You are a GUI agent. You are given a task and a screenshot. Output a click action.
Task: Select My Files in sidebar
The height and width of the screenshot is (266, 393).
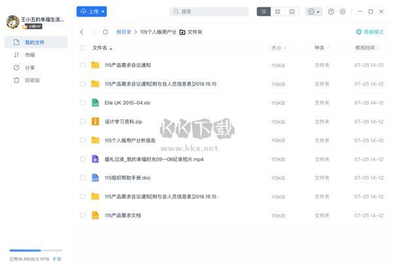click(x=36, y=42)
